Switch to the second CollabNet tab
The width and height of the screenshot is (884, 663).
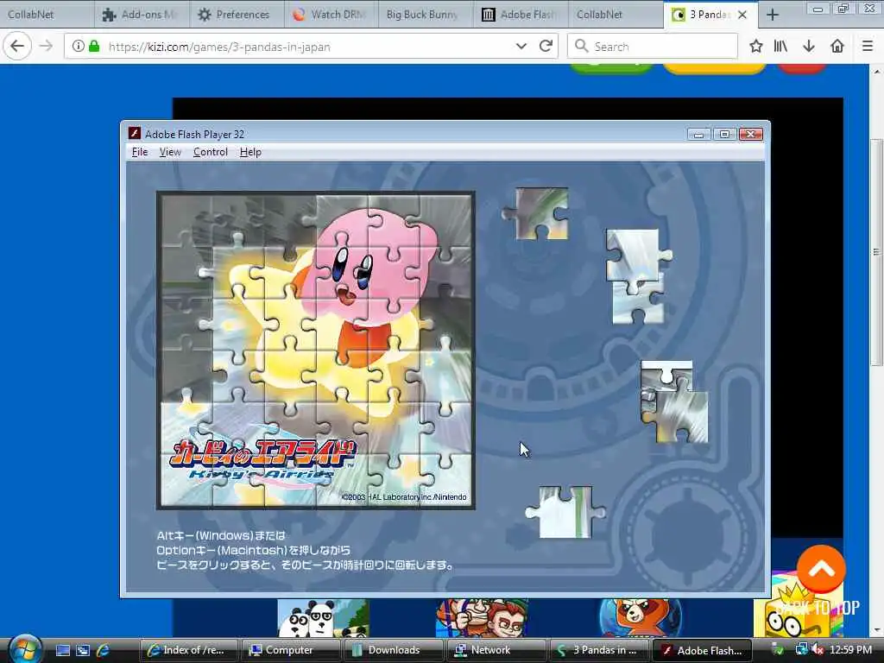(616, 14)
